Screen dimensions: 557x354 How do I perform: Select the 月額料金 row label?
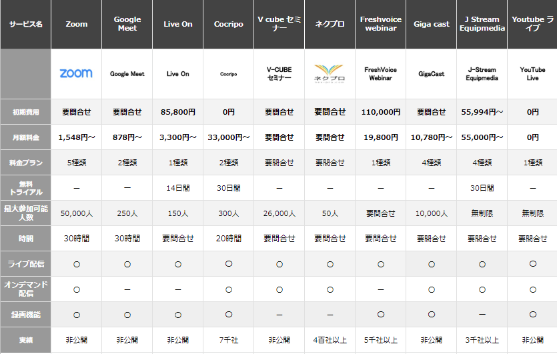click(25, 137)
